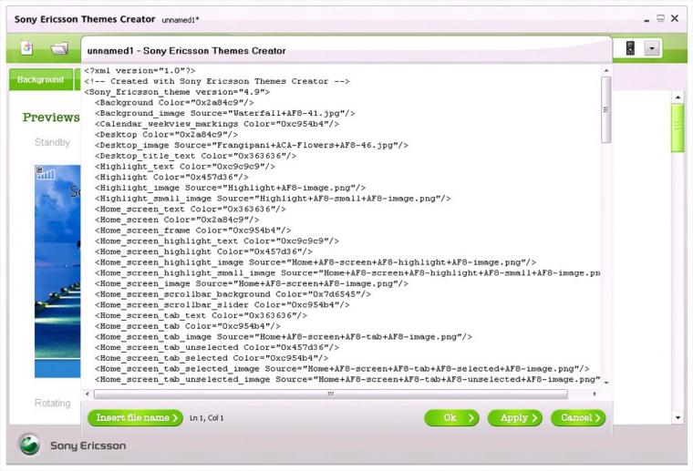Click the Standby preview thumbnail
The width and height of the screenshot is (693, 471).
tap(57, 271)
